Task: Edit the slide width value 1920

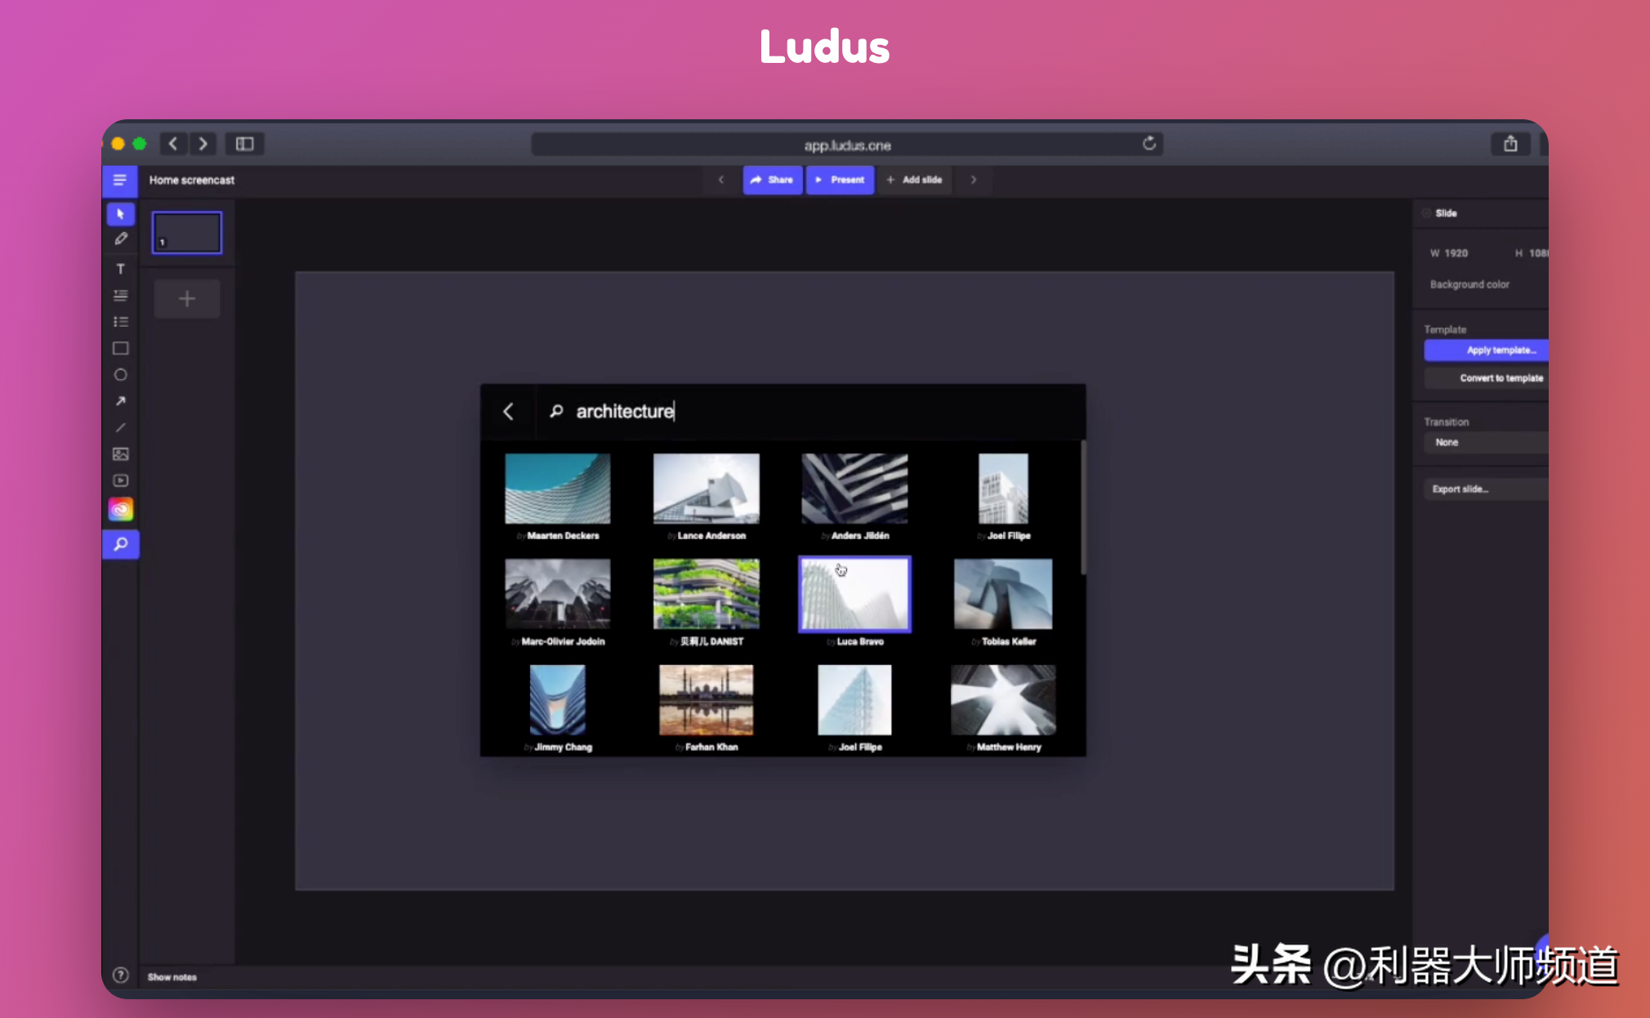Action: pyautogui.click(x=1456, y=253)
